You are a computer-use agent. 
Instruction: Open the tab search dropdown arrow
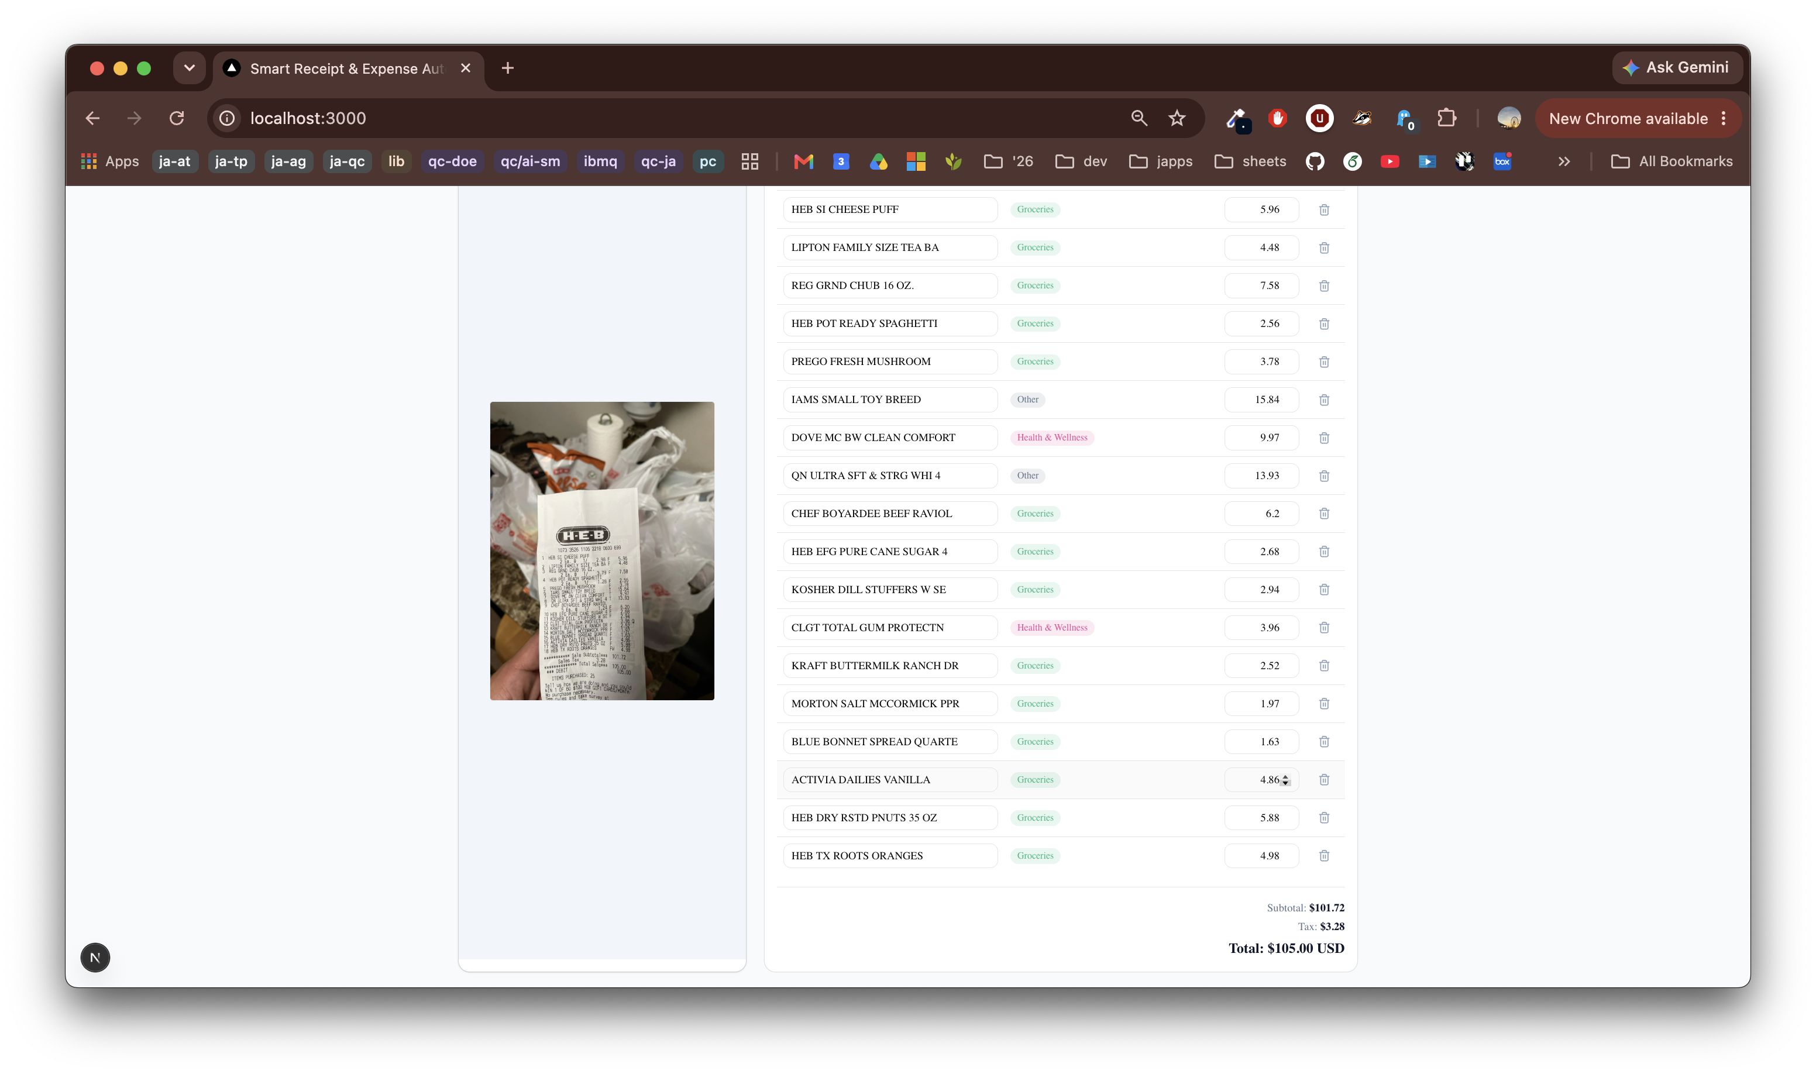click(190, 68)
